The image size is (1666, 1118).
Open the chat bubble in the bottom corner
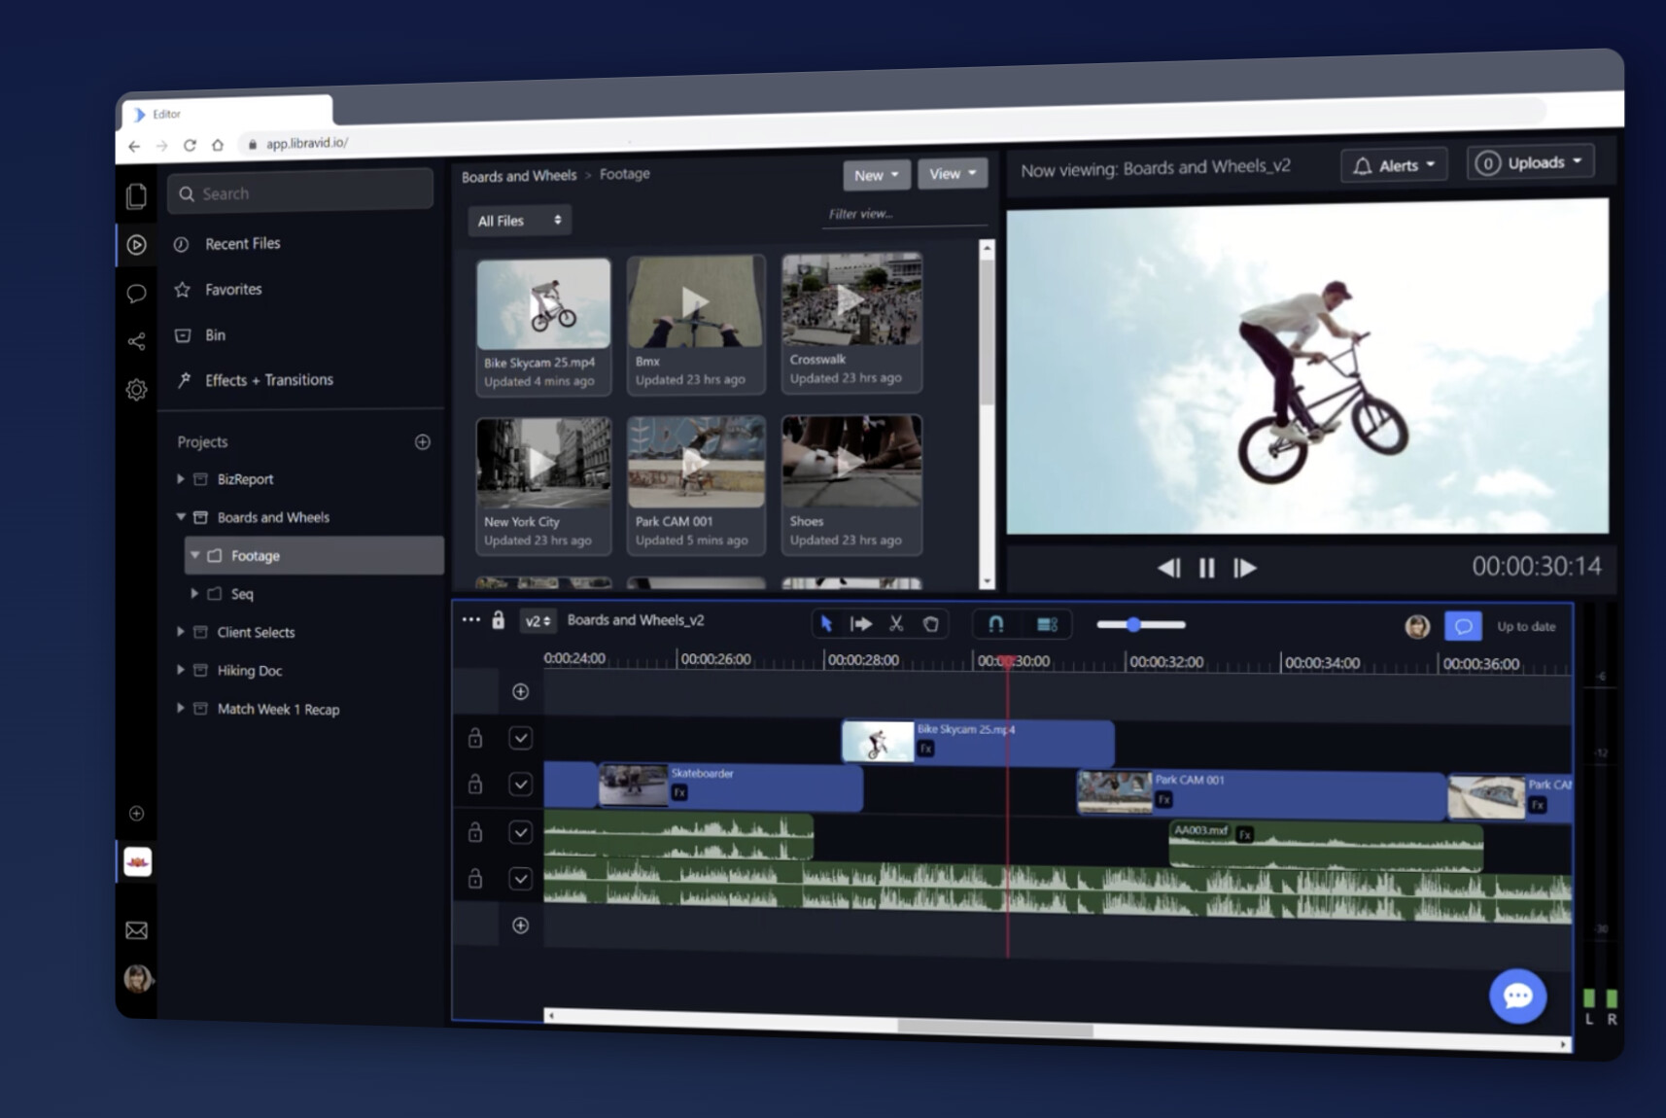click(x=1517, y=996)
